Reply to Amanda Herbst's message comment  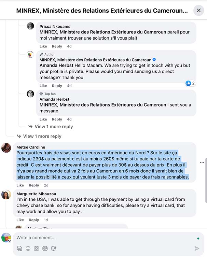click(x=57, y=119)
